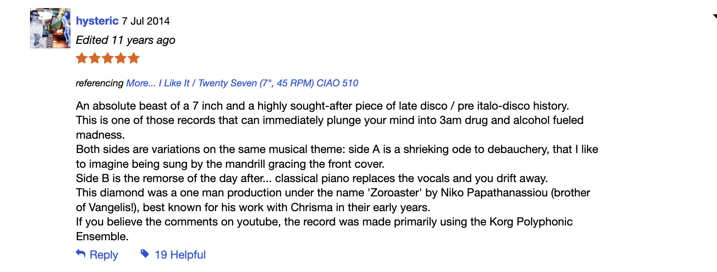
Task: Click the 7 Jul 2014 review date
Action: pos(146,21)
